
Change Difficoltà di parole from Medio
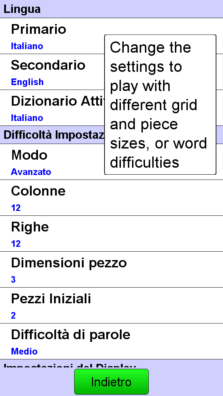(x=111, y=341)
